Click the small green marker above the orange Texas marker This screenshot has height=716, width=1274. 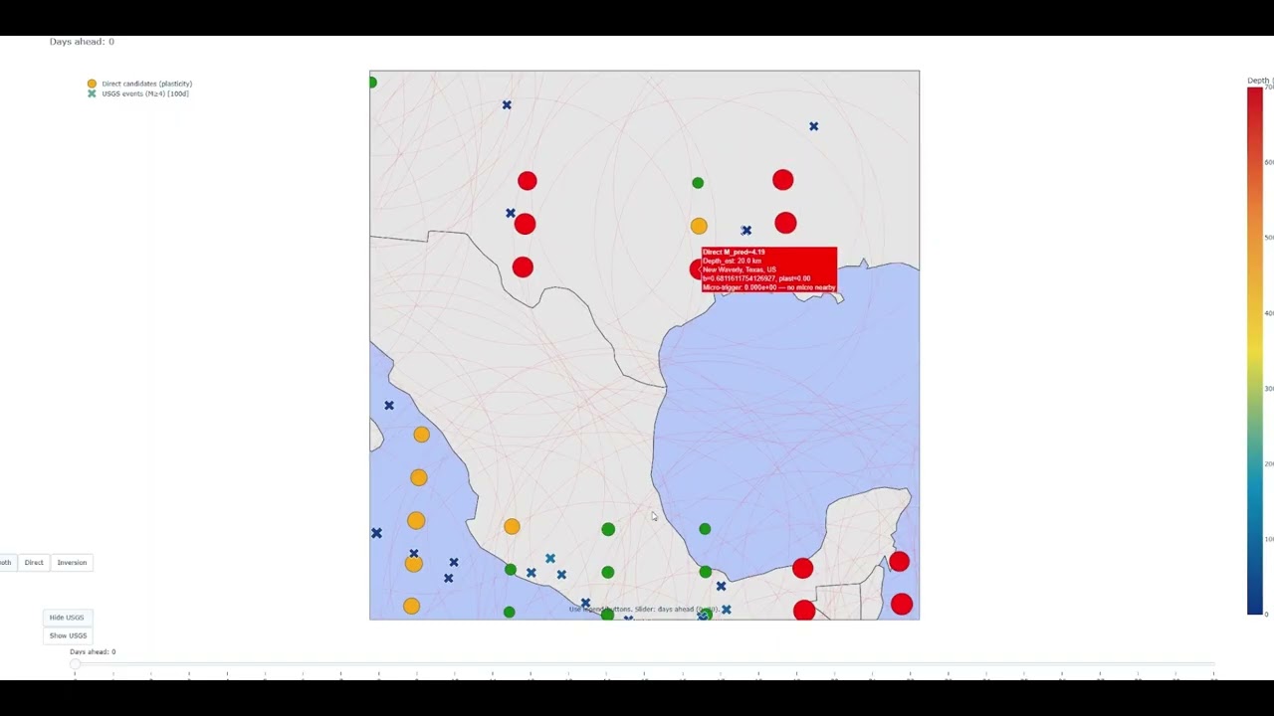698,183
